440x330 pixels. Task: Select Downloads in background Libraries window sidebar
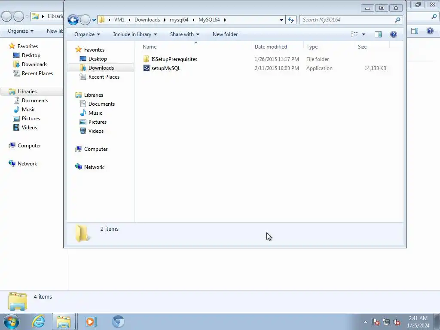(x=34, y=64)
